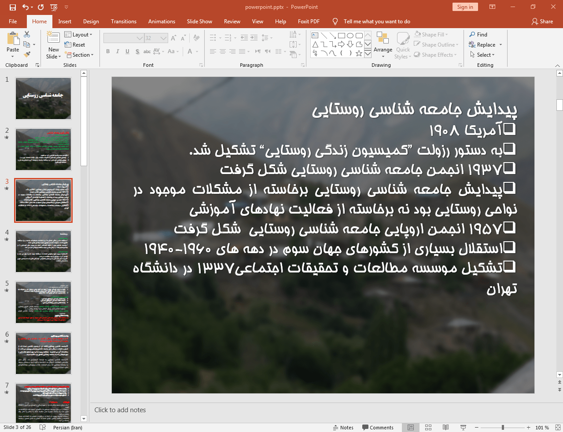563x432 pixels.
Task: Click Fit slide to current window icon
Action: pos(558,427)
